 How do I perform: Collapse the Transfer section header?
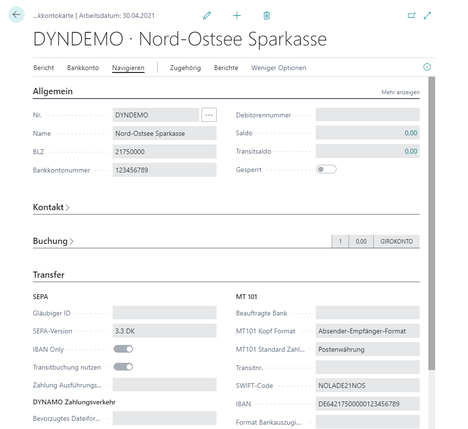[x=49, y=275]
